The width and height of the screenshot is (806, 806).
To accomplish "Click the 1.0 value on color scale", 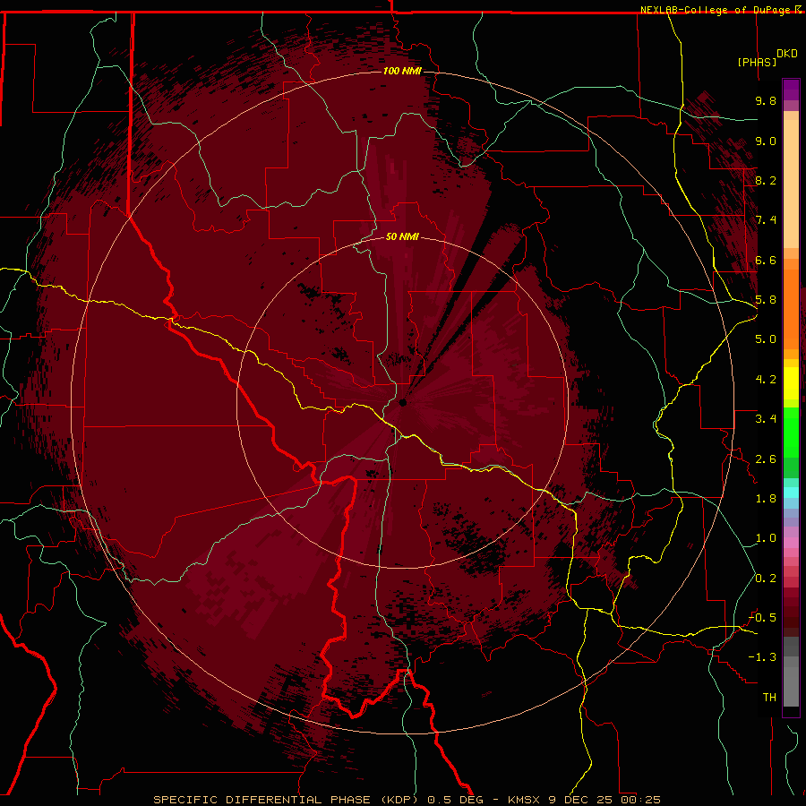I will tap(766, 538).
